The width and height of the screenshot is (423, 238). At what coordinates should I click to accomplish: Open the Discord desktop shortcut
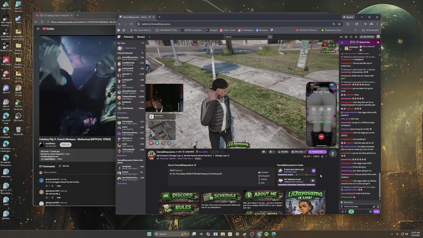point(6,89)
